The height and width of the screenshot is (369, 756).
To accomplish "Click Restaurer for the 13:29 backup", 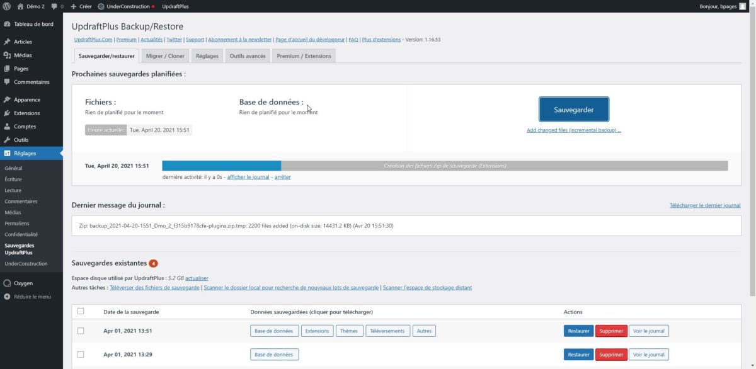I will point(578,355).
